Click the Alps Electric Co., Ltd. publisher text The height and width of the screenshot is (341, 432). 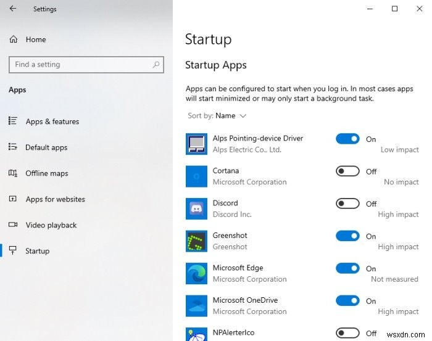(x=247, y=150)
